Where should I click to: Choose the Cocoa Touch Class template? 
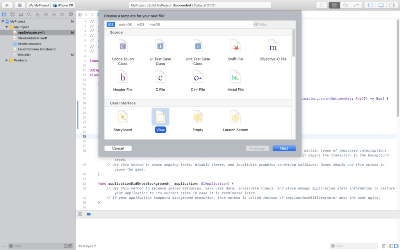(123, 53)
